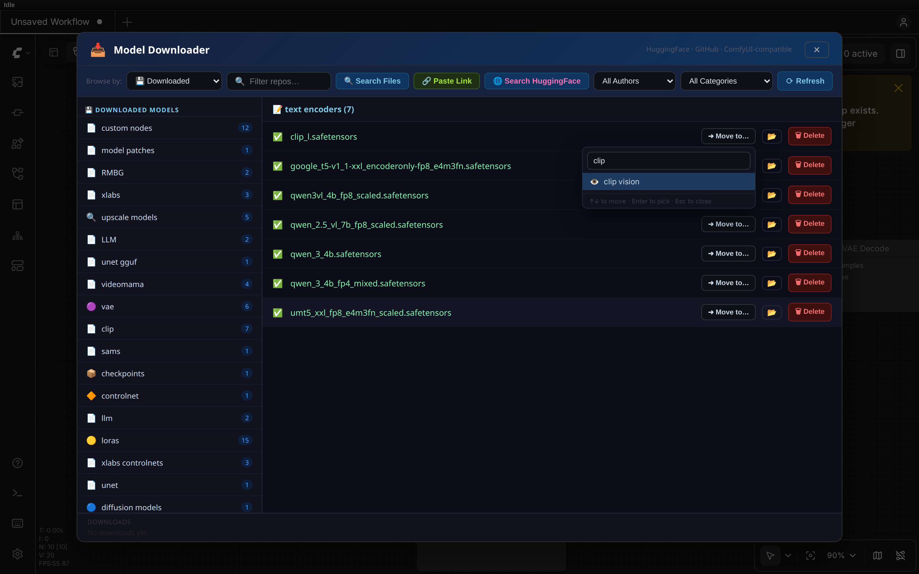
Task: Open the Browse by Downloaded dropdown
Action: tap(174, 81)
